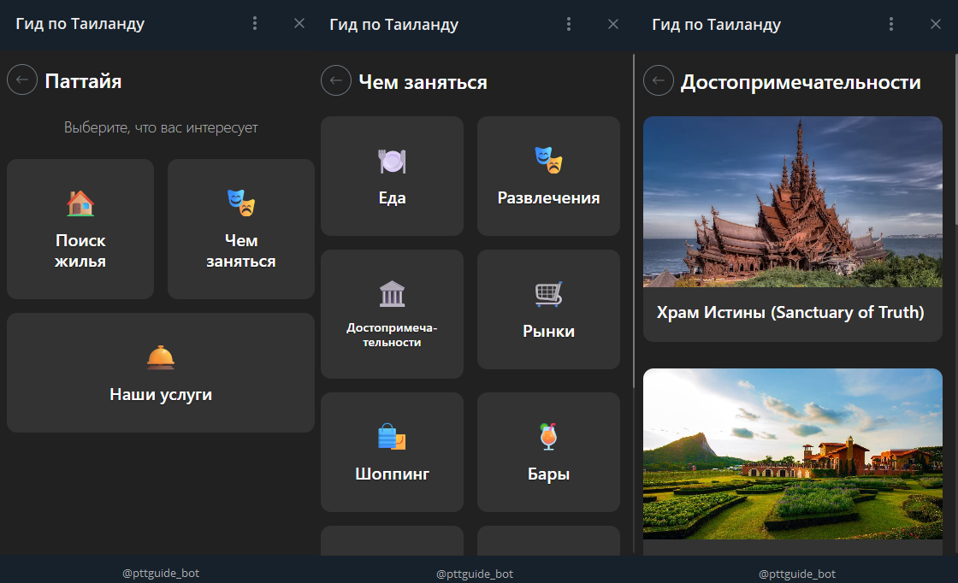The image size is (958, 583).
Task: Close the Достопримечательности Гид по Таиланду window
Action: coord(936,24)
